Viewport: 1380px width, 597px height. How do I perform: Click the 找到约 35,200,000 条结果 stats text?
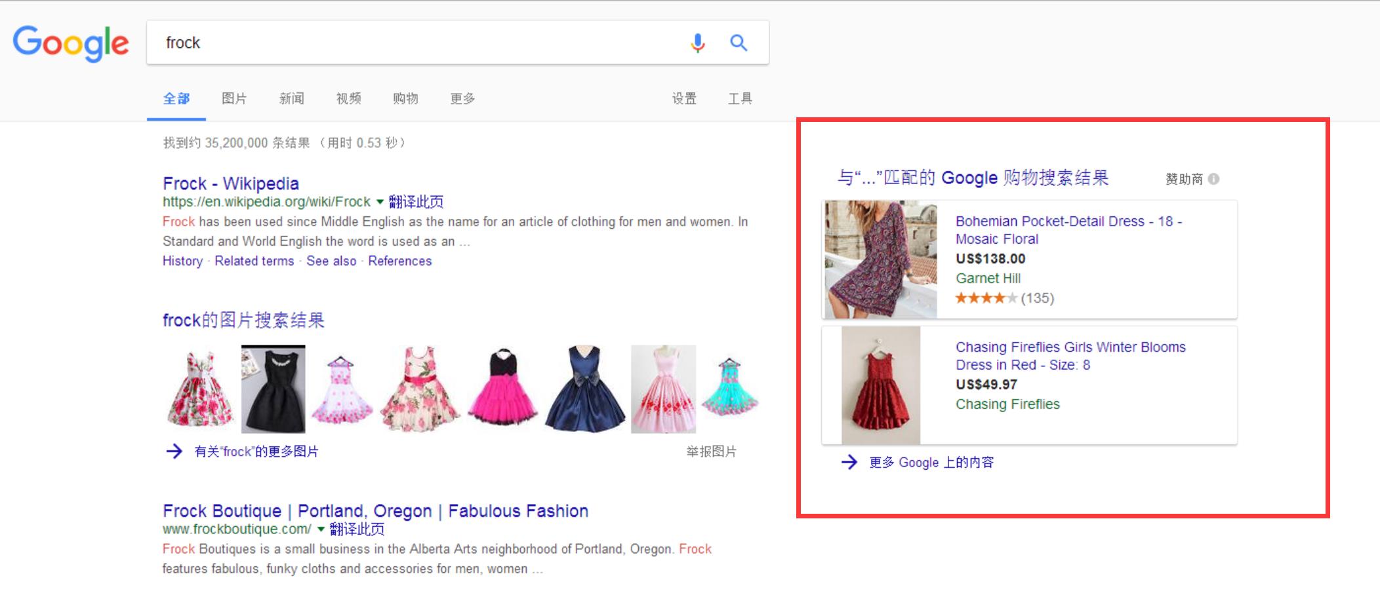[x=285, y=143]
